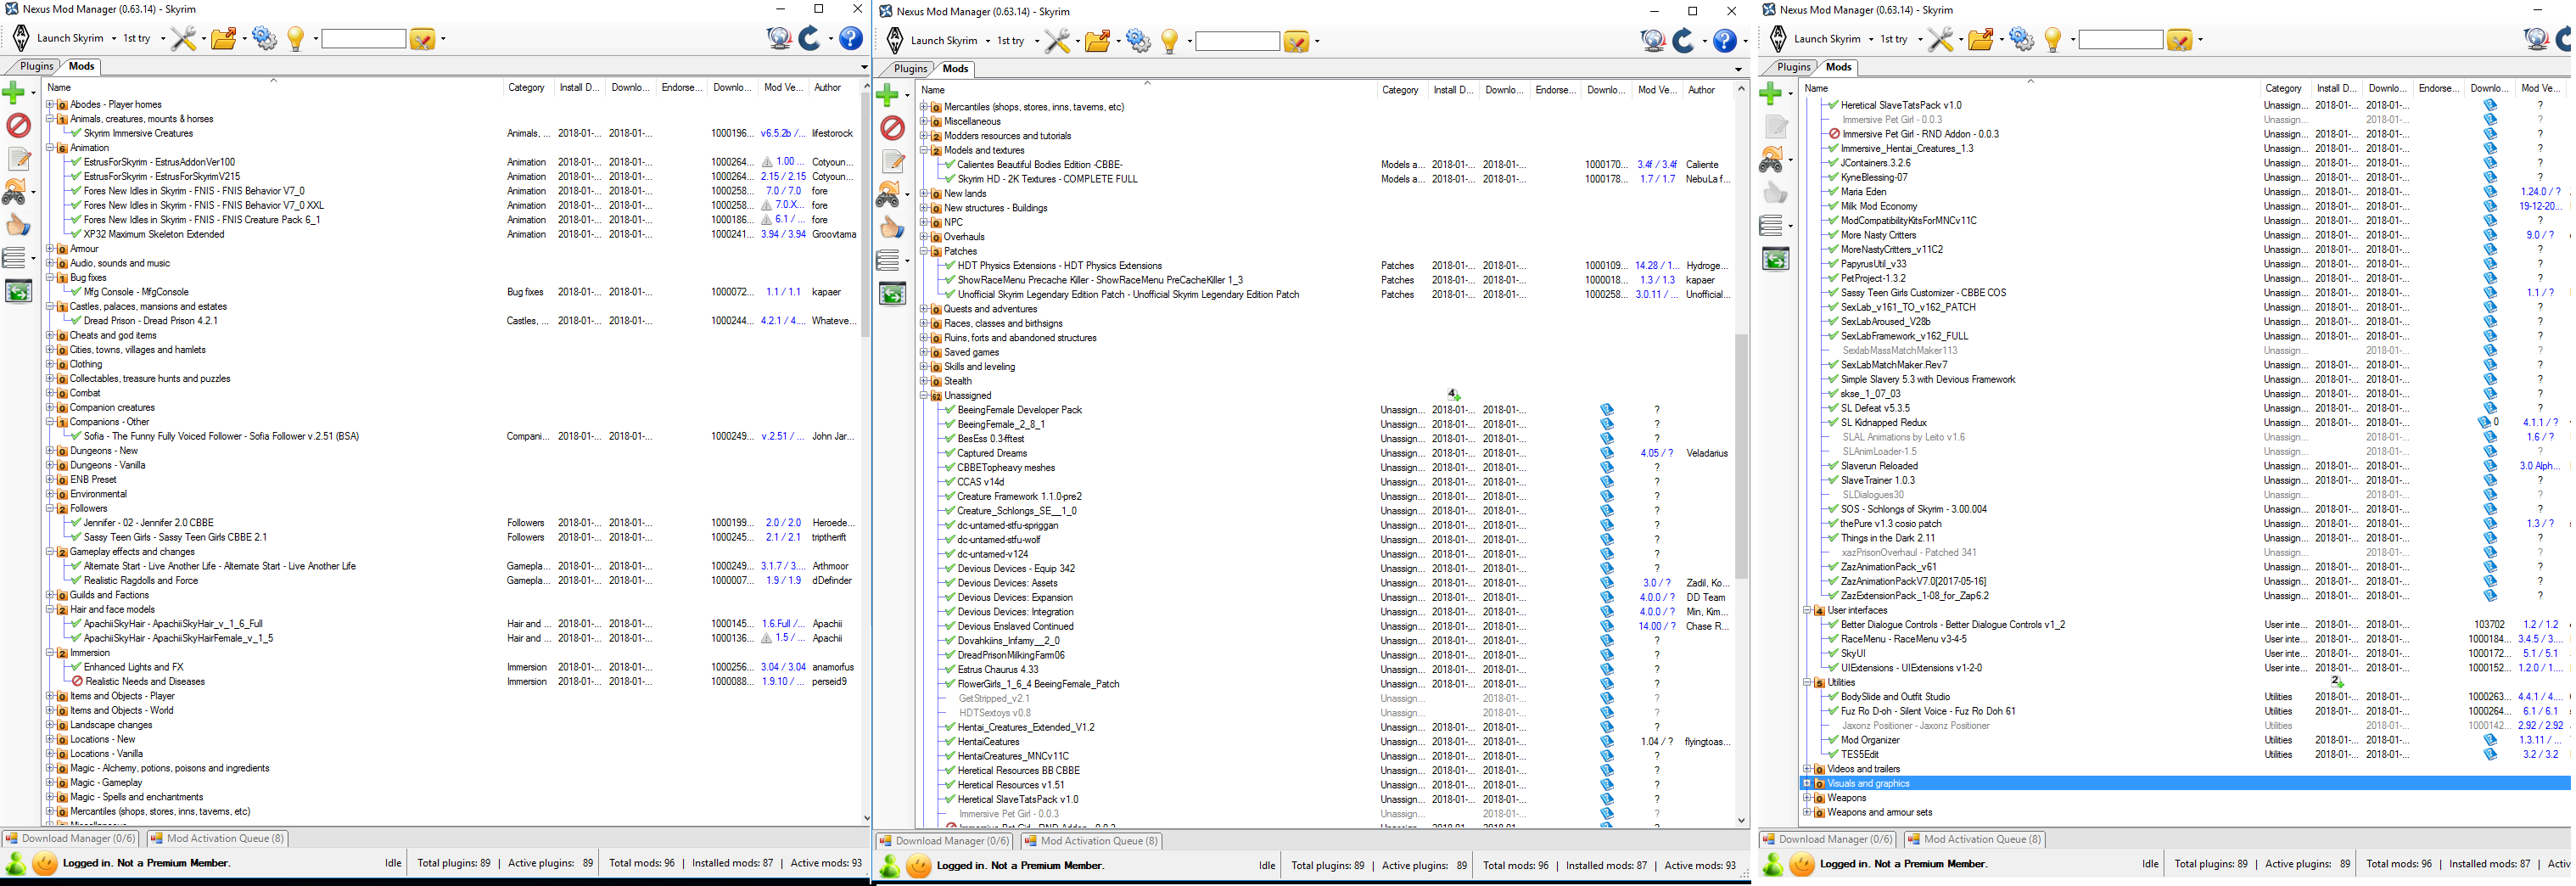Sort by the Author column in left window
Viewport: 2576px width, 886px height.
833,88
